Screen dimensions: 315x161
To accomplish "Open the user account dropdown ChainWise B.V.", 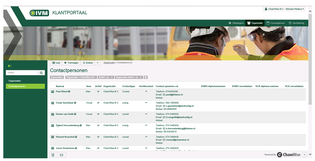I will tap(284, 9).
